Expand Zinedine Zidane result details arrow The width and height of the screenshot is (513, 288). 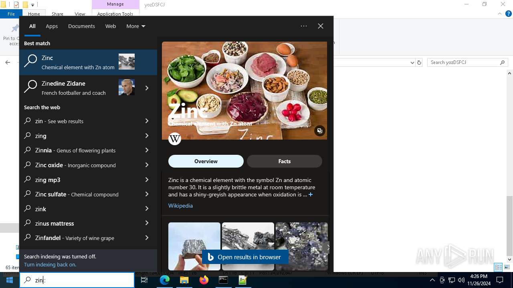click(147, 88)
